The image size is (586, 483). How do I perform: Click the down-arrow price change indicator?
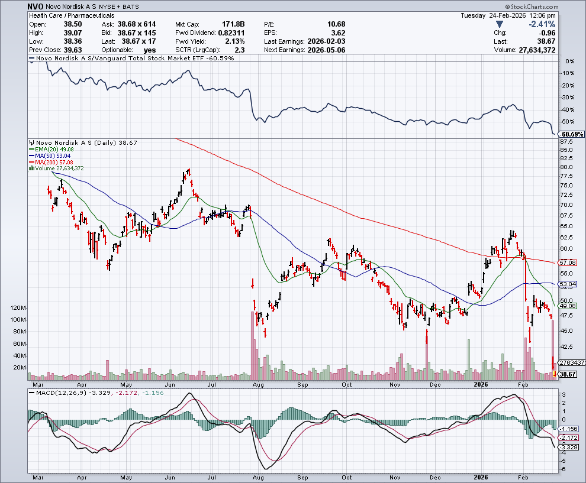tap(501, 24)
